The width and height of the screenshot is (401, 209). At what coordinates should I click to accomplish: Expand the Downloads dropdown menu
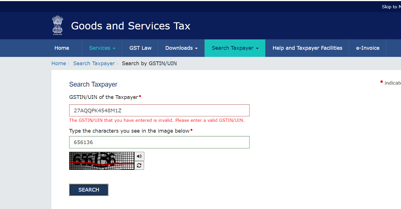click(181, 48)
